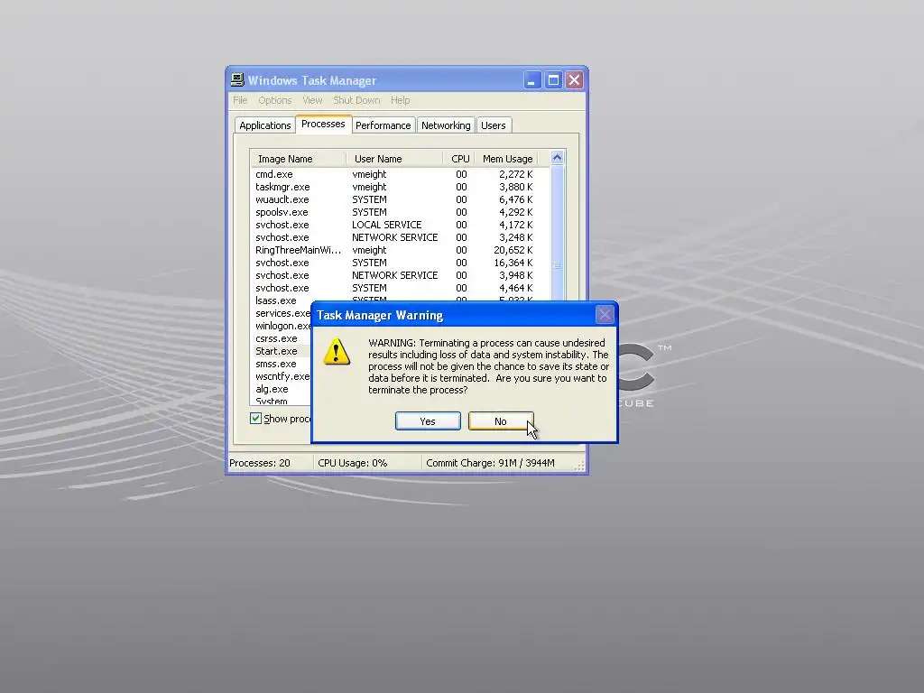This screenshot has height=693, width=924.
Task: Open the View menu
Action: (312, 100)
